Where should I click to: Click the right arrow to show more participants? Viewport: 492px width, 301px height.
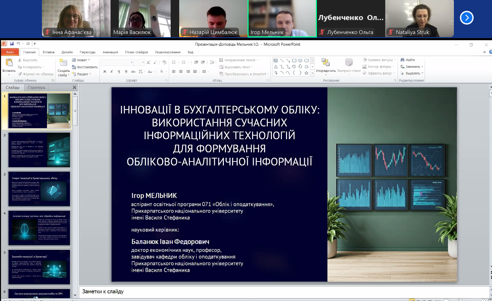click(467, 18)
